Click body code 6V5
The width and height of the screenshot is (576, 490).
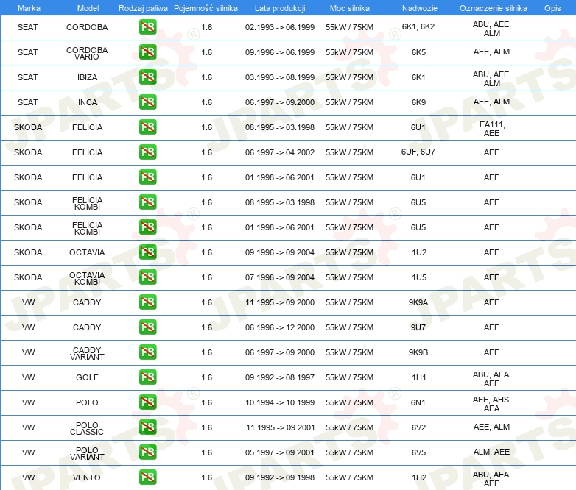[418, 452]
